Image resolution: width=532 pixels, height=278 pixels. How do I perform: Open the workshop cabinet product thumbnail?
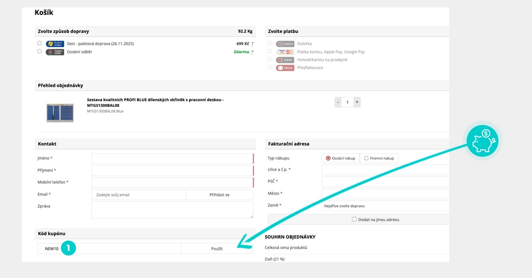[60, 112]
